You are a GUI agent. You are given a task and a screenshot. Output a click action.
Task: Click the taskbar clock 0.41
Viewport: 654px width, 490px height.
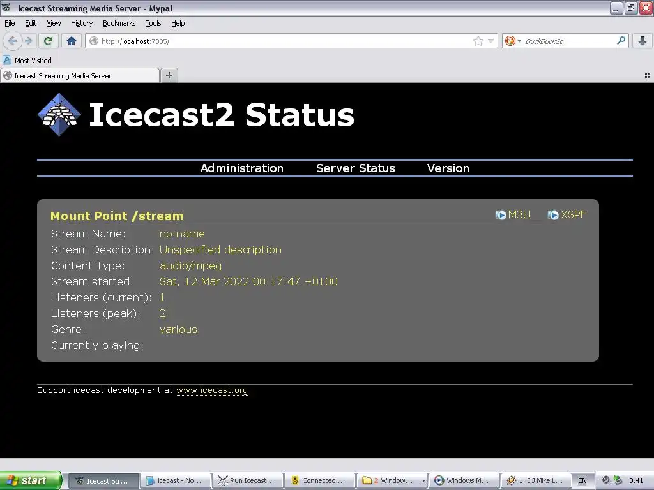click(x=636, y=481)
